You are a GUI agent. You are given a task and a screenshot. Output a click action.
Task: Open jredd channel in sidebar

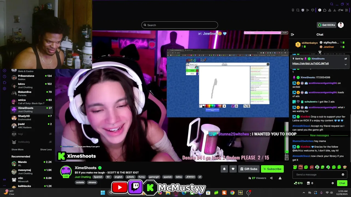[x=32, y=126]
